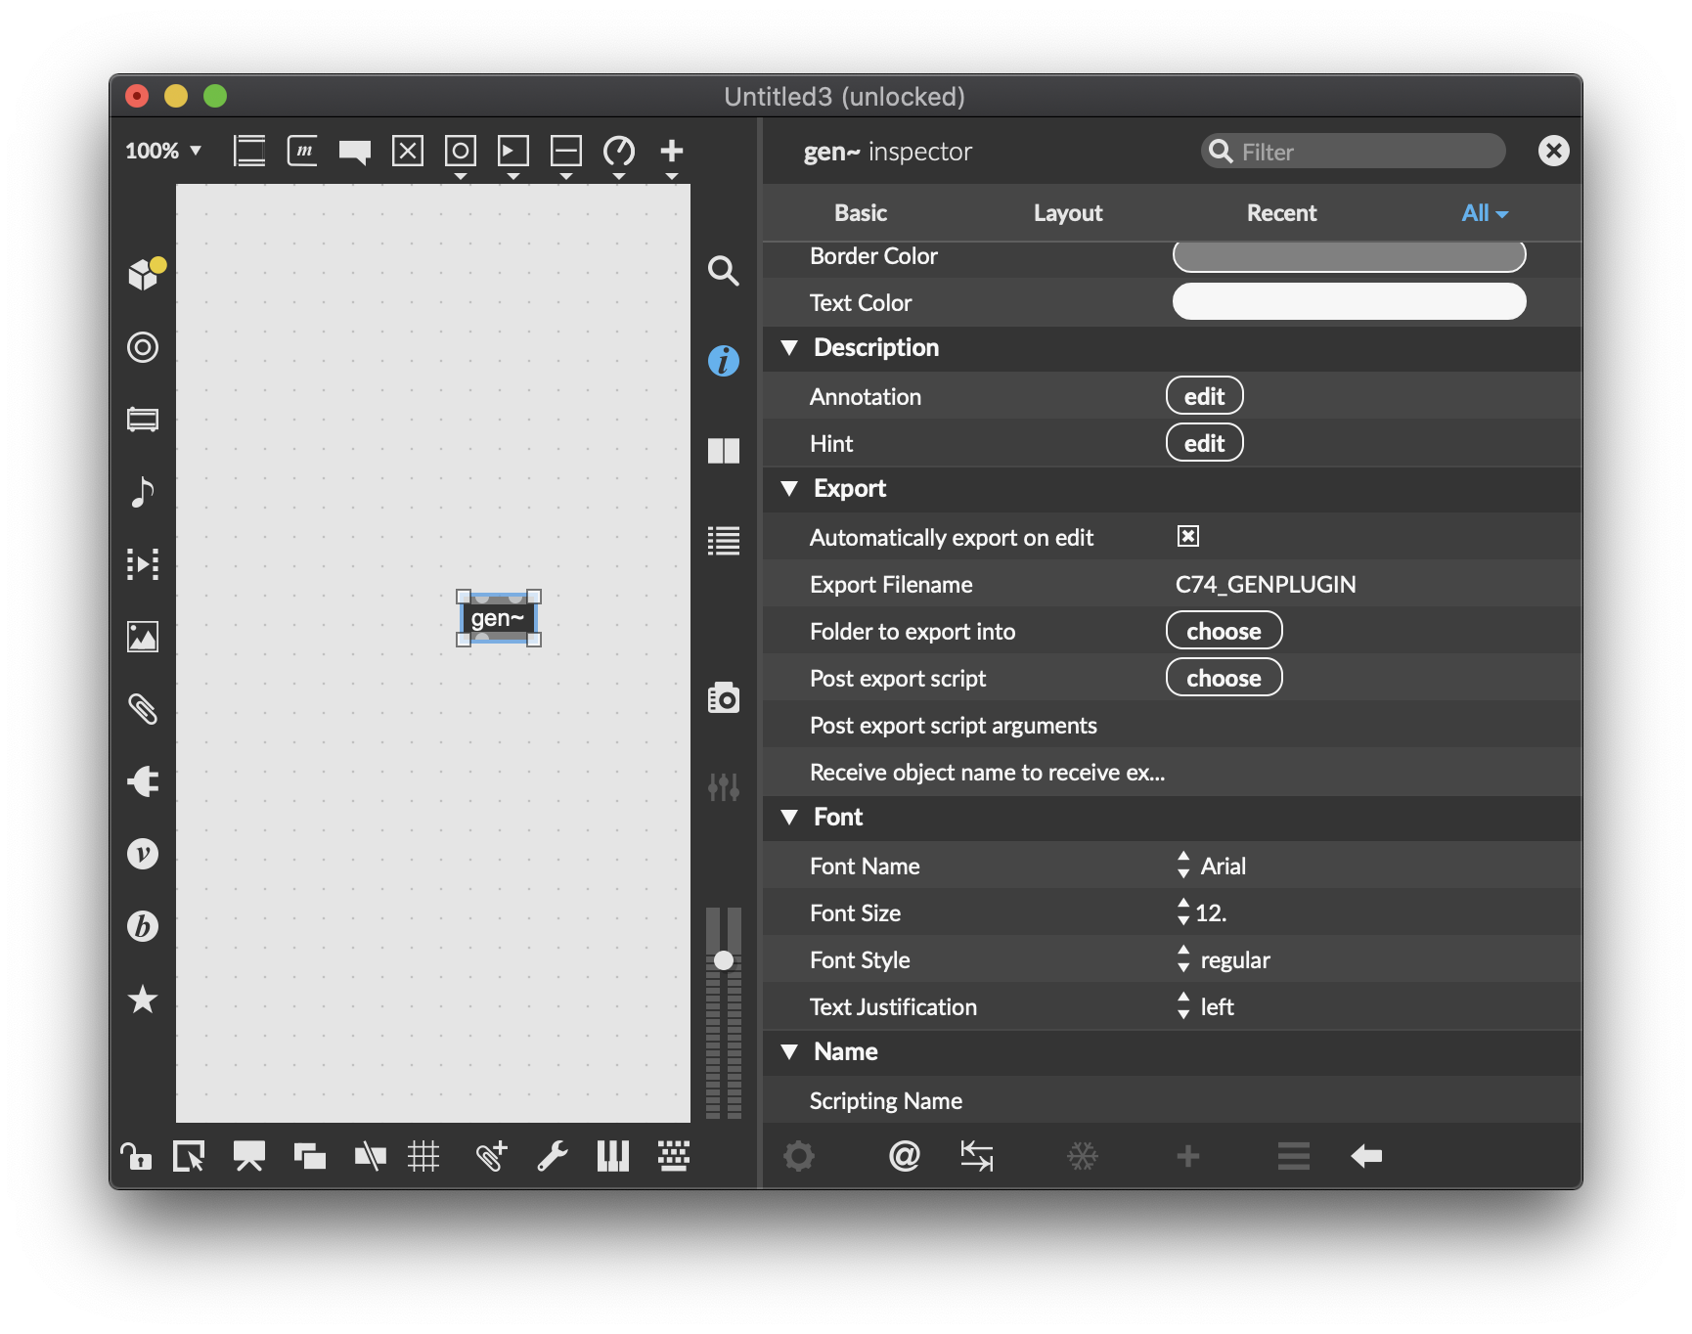Add a slider object from toolbar

coord(566,151)
